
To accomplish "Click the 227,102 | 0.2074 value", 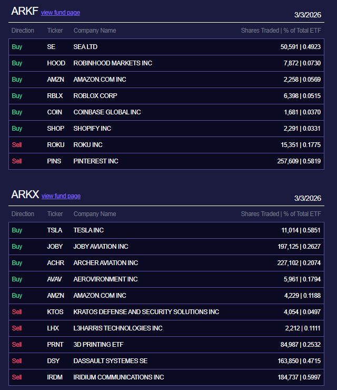I will pos(299,263).
